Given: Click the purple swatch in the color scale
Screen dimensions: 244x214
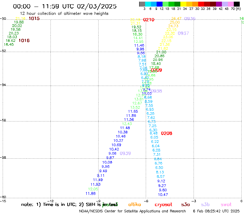Looking at the screenshot, I should coord(219,4).
